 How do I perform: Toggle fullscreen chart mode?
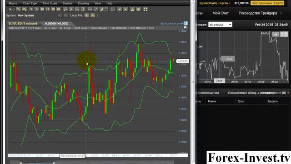(145, 9)
